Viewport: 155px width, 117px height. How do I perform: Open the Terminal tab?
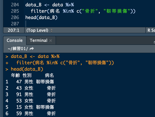pos(38,40)
